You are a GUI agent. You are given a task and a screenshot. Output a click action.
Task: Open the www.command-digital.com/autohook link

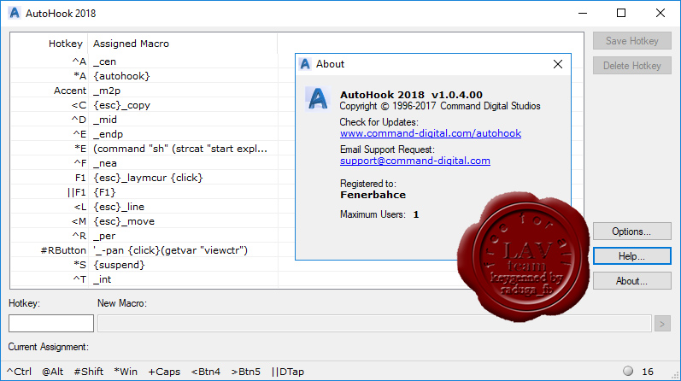tap(431, 133)
